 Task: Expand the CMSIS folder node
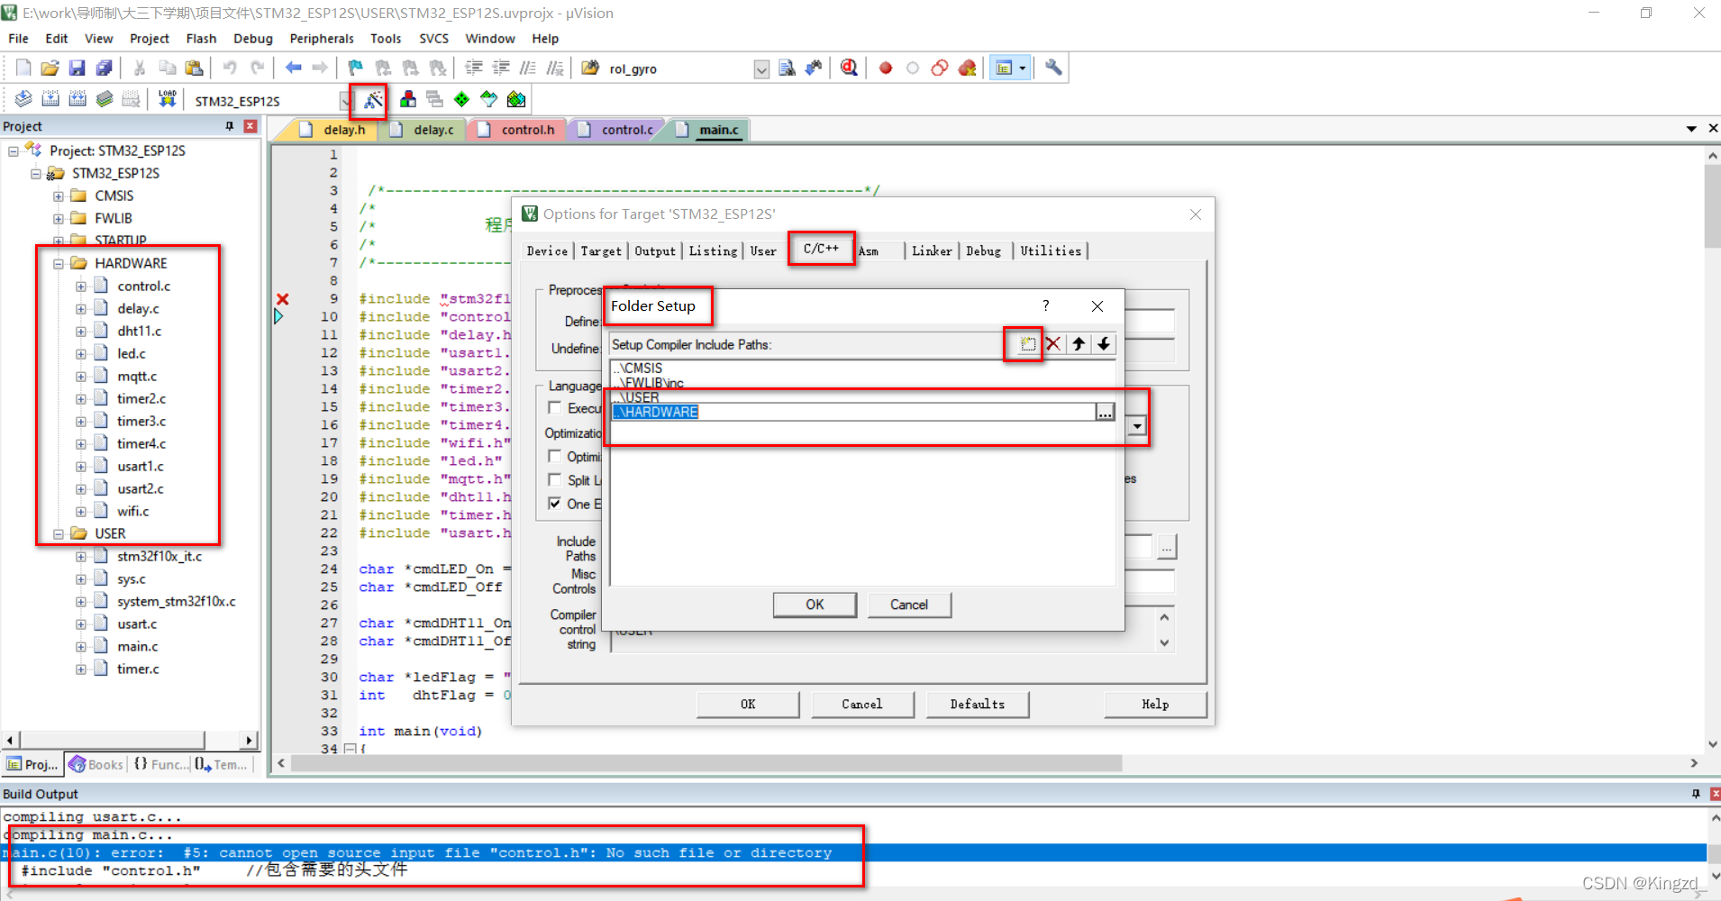pos(58,196)
